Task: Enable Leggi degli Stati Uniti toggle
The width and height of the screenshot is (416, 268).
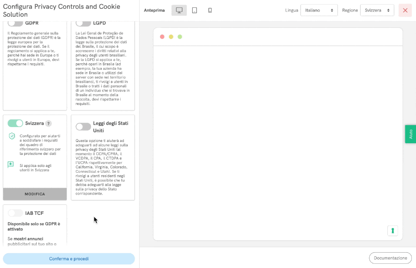Action: click(83, 127)
